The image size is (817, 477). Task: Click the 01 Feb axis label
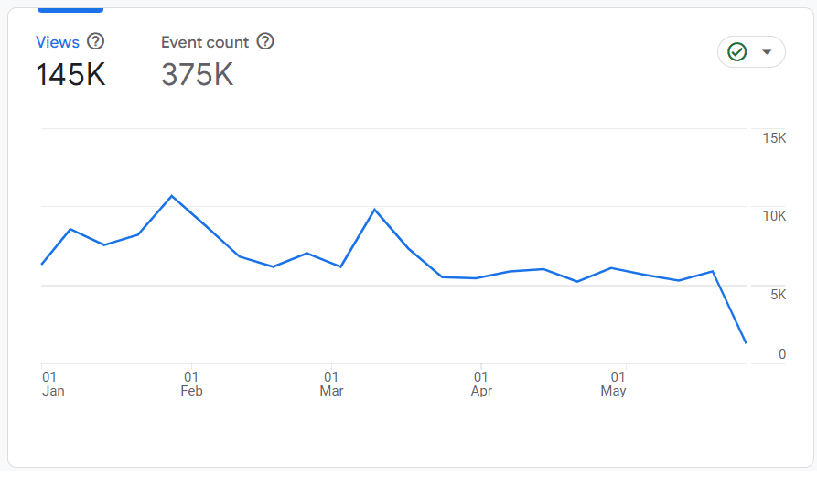tap(191, 384)
